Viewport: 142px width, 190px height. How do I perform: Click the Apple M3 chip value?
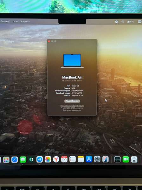(75, 86)
